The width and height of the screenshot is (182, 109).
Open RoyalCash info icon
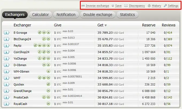point(7,104)
